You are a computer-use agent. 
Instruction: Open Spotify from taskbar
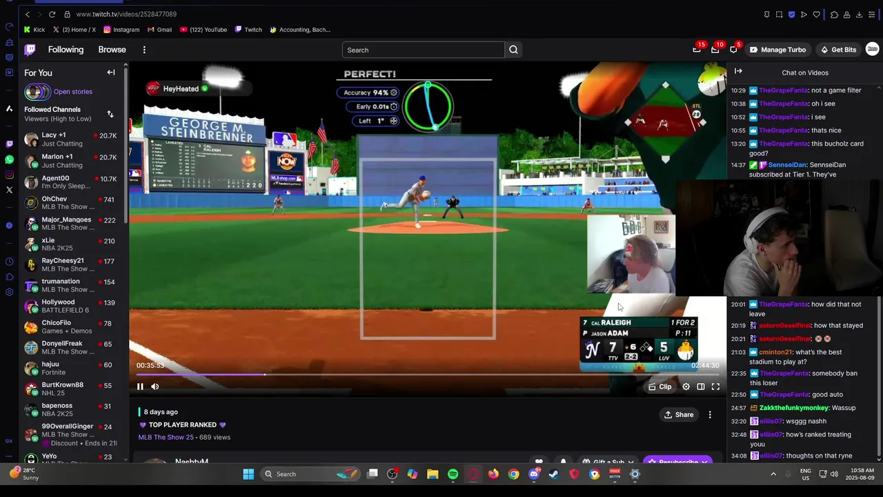click(x=453, y=474)
